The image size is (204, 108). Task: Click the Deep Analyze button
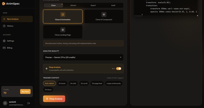coord(54,99)
